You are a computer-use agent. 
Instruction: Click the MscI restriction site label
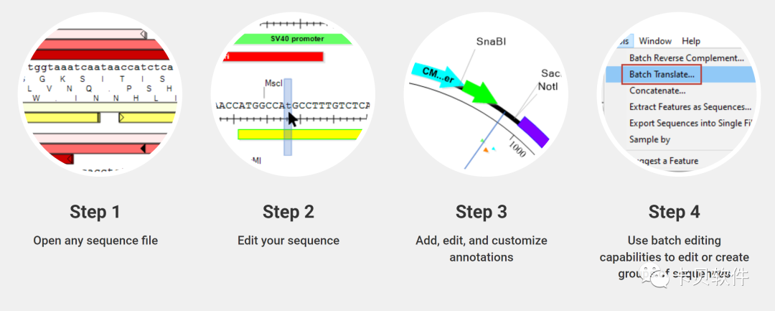pyautogui.click(x=273, y=83)
